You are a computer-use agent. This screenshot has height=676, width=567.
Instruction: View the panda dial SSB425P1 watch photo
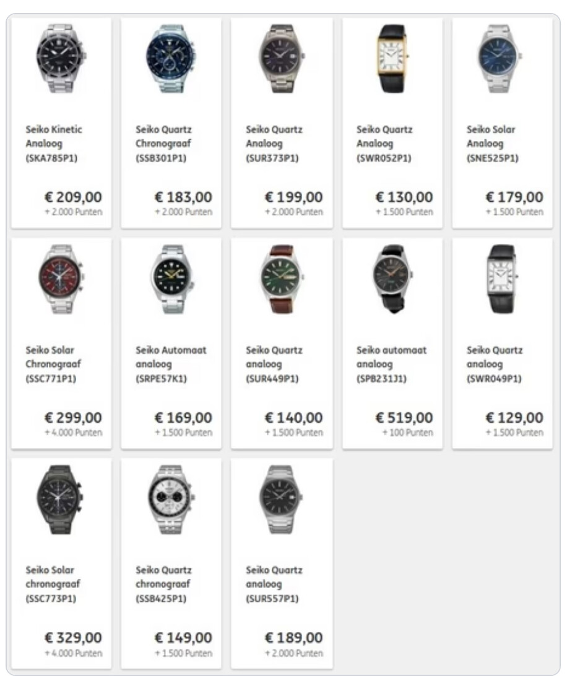tap(171, 499)
